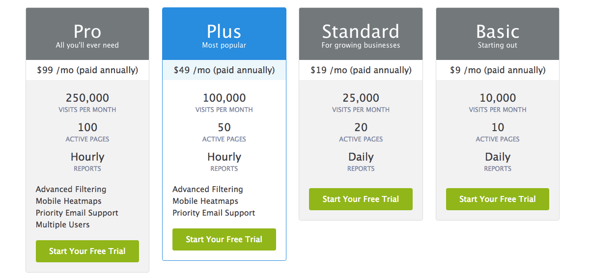Select the Basic plan header
The width and height of the screenshot is (590, 279).
tap(498, 34)
